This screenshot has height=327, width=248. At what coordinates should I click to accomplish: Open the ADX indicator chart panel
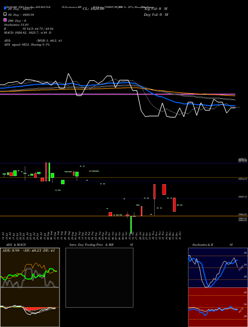click(30, 268)
